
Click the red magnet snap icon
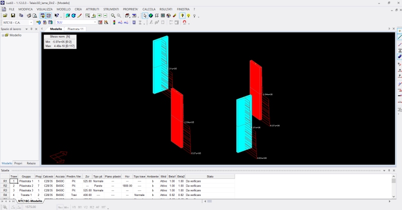tap(185, 23)
